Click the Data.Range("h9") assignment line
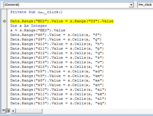The width and height of the screenshot is (153, 116). point(57,76)
